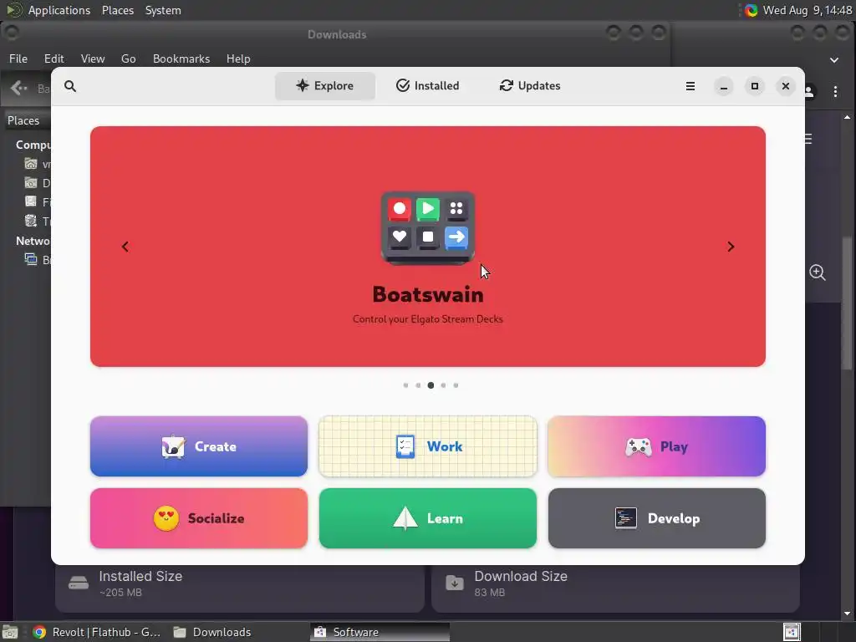Open the Create category

pyautogui.click(x=199, y=446)
